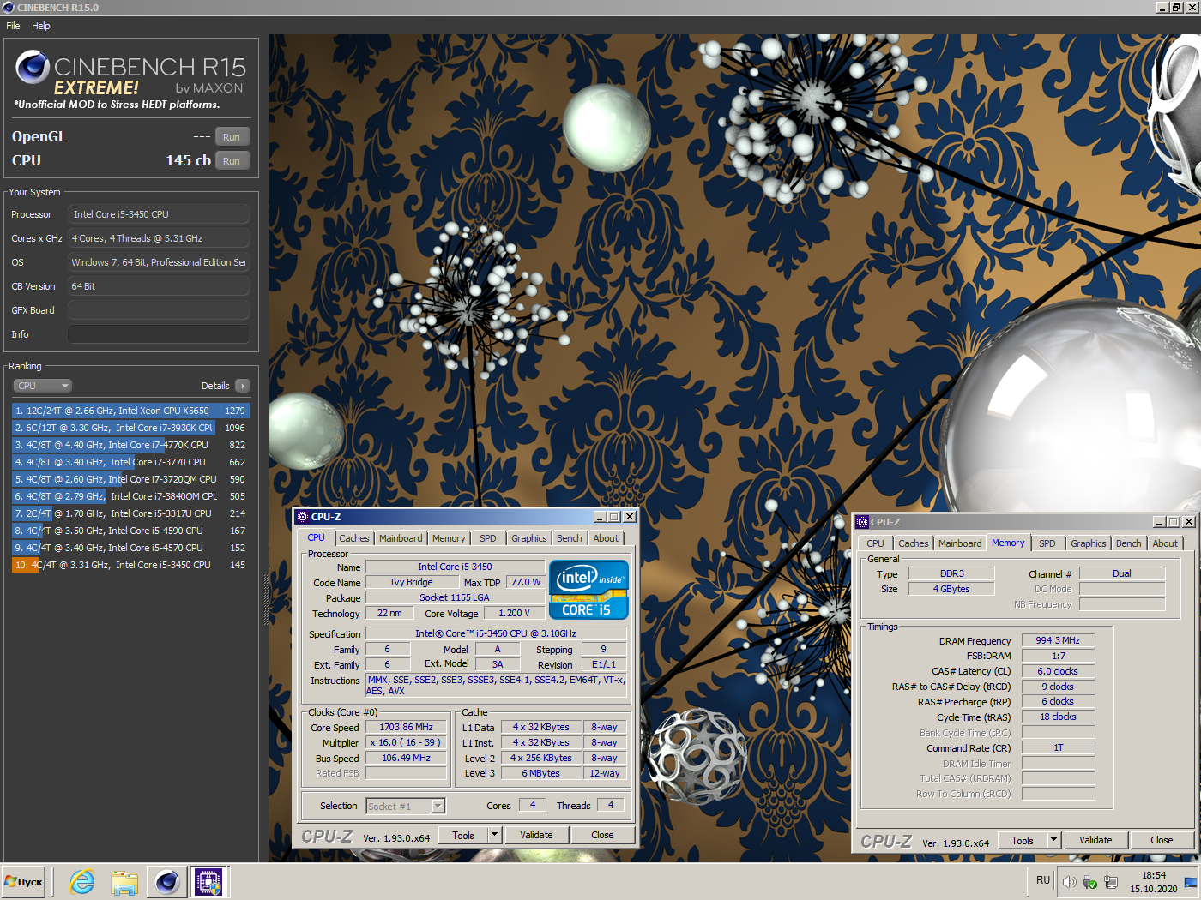Click the Cinebench logo sphere

pyautogui.click(x=33, y=68)
